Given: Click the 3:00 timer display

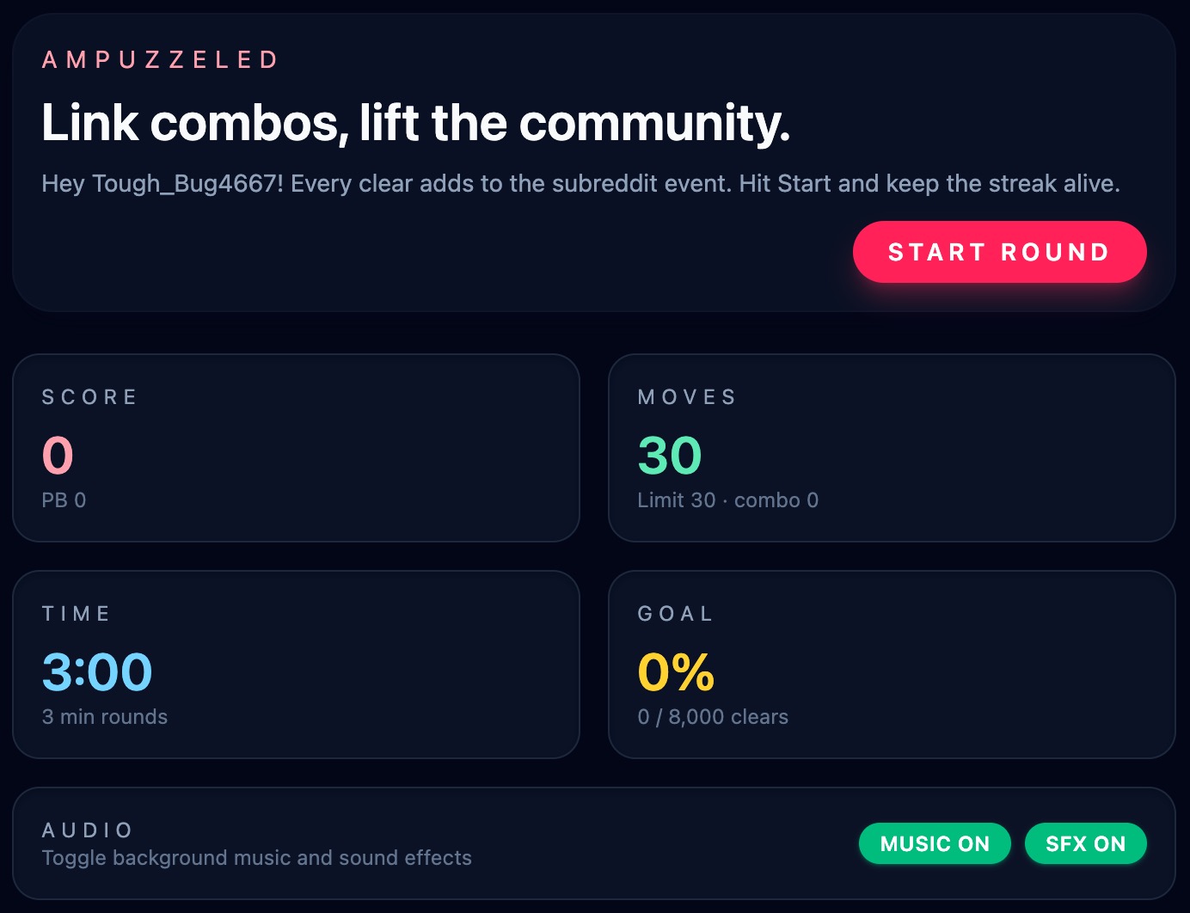Looking at the screenshot, I should [97, 671].
